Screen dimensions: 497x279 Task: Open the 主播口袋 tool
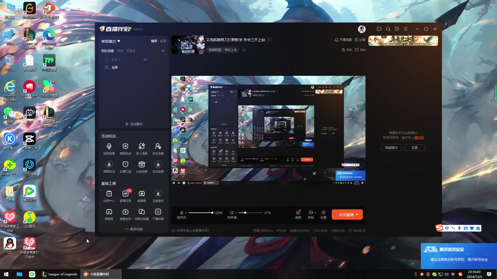pos(125,167)
